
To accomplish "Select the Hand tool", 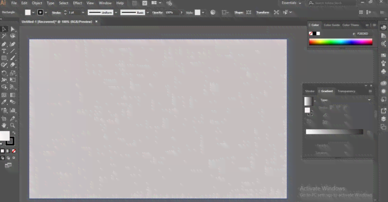I will tap(4, 126).
